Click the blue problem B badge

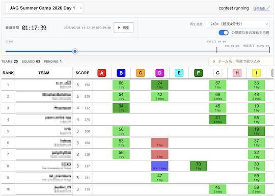pos(121,73)
